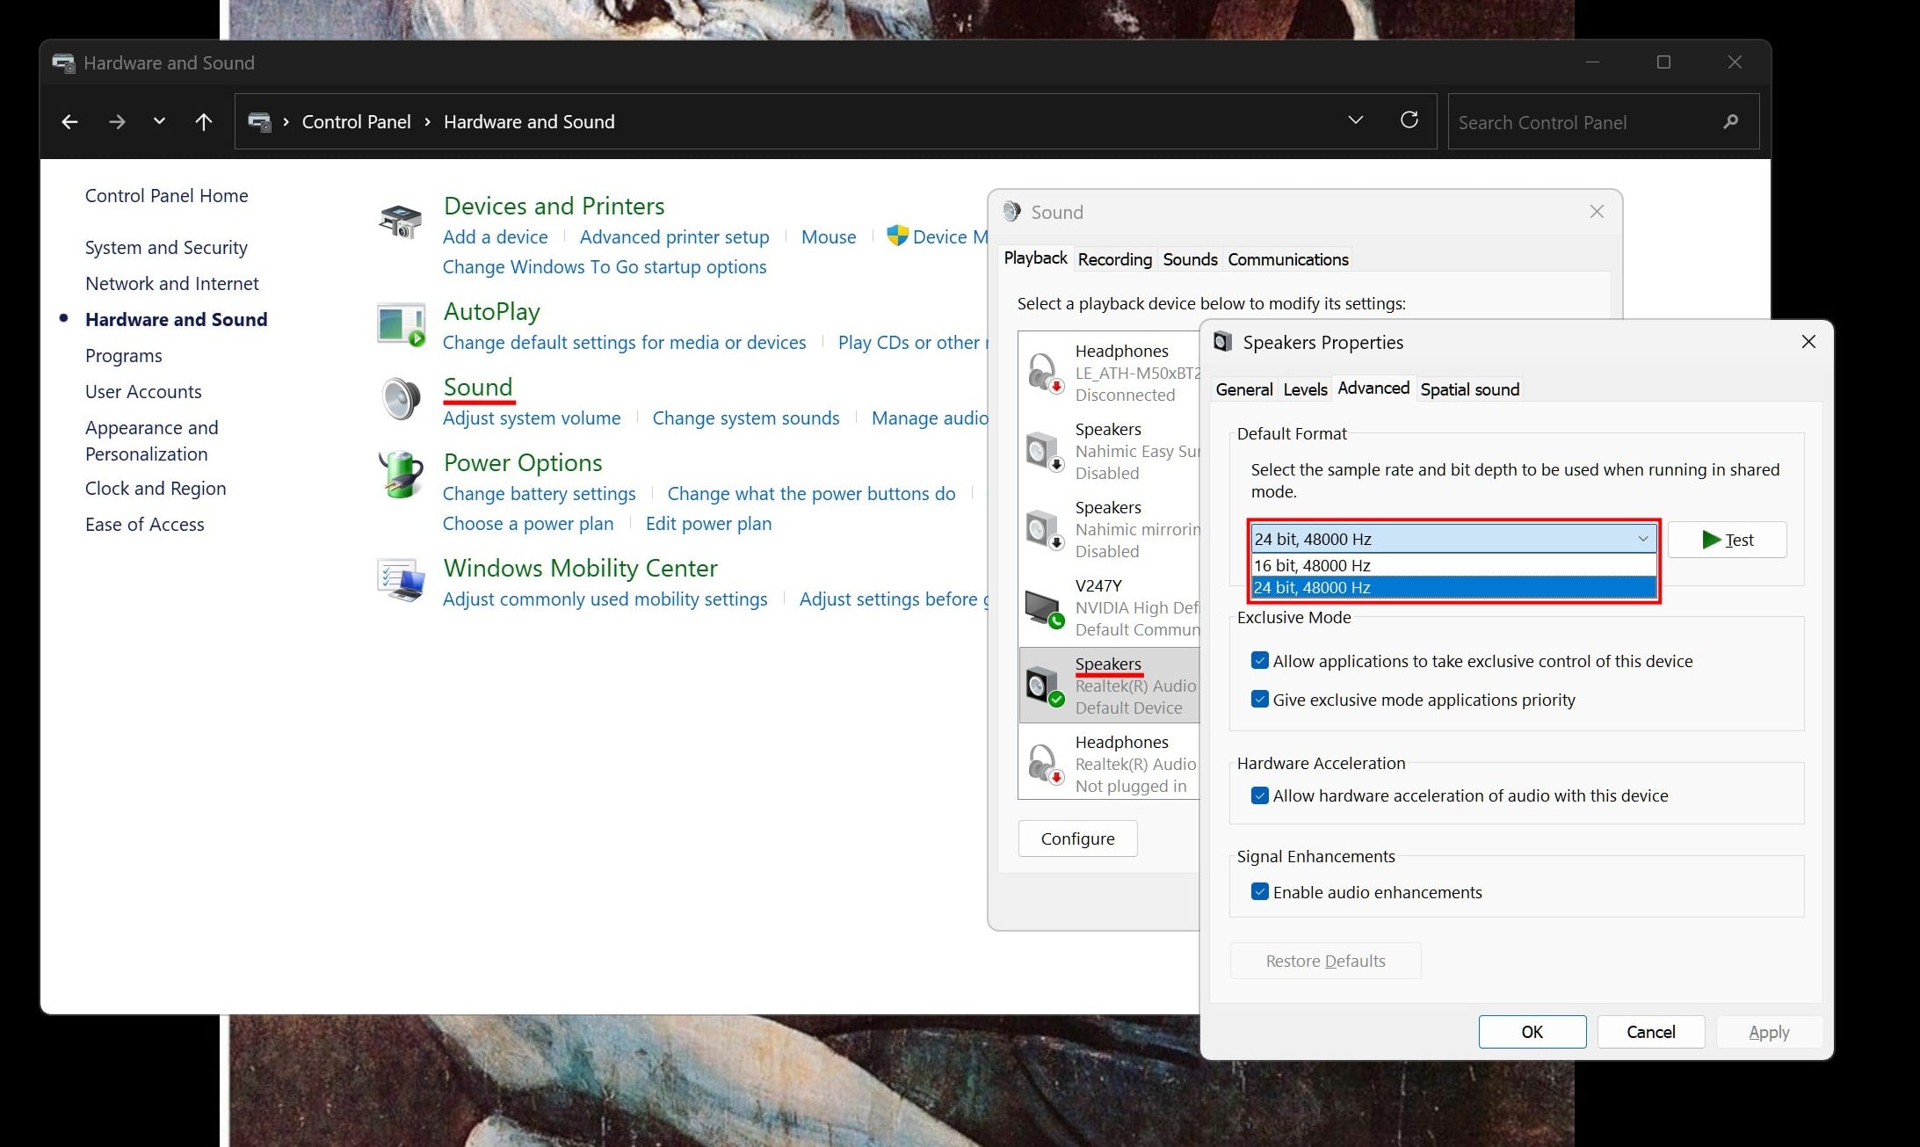
Task: Uncheck Allow applications to take exclusive control
Action: pyautogui.click(x=1259, y=661)
